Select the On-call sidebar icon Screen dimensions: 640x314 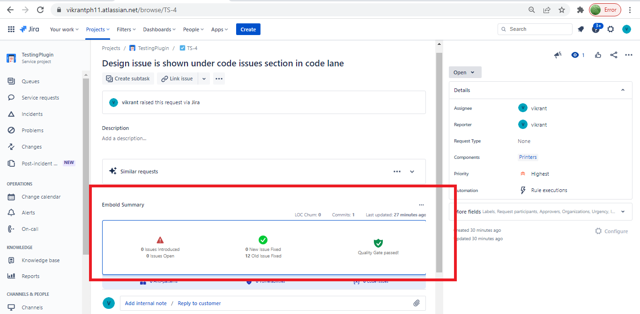tap(10, 228)
